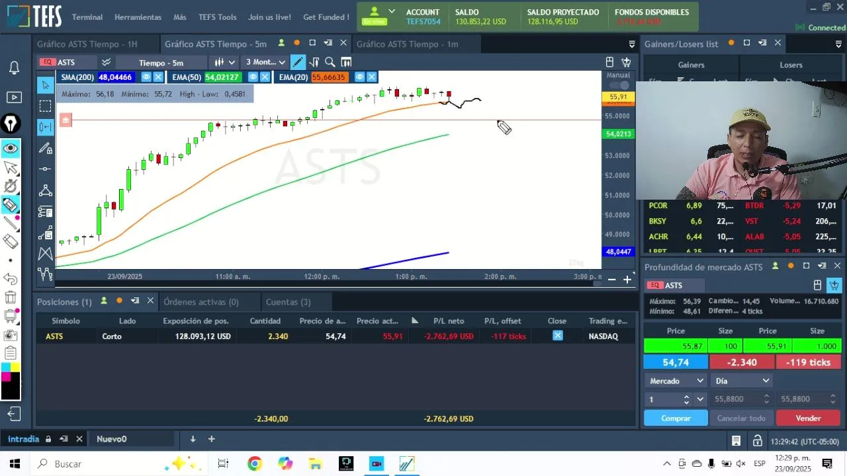The height and width of the screenshot is (476, 847).
Task: Open the chart columns settings icon
Action: [345, 62]
